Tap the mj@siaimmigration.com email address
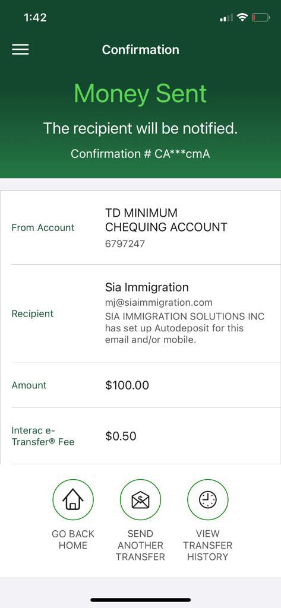The image size is (281, 608). pos(159,302)
